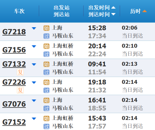155x130 pixels.
Task: Click the 过 pass-through icon in G7218 row
Action: coord(46,36)
